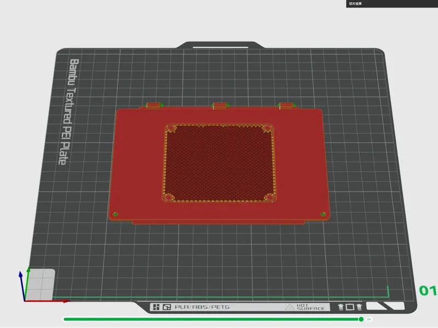
Task: Click the green plate number 01
Action: 428,291
